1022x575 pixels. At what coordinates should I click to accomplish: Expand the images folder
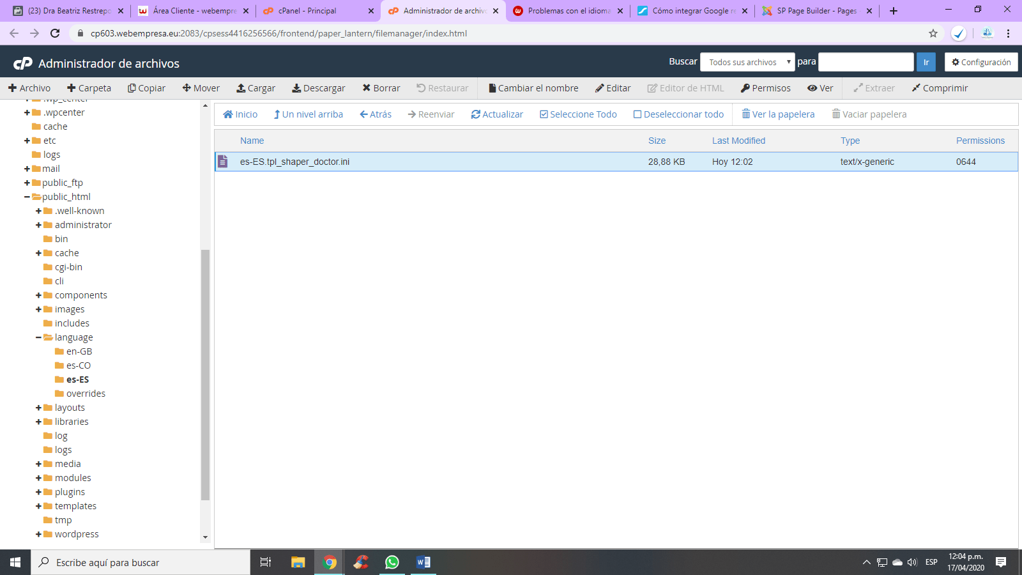click(x=38, y=309)
